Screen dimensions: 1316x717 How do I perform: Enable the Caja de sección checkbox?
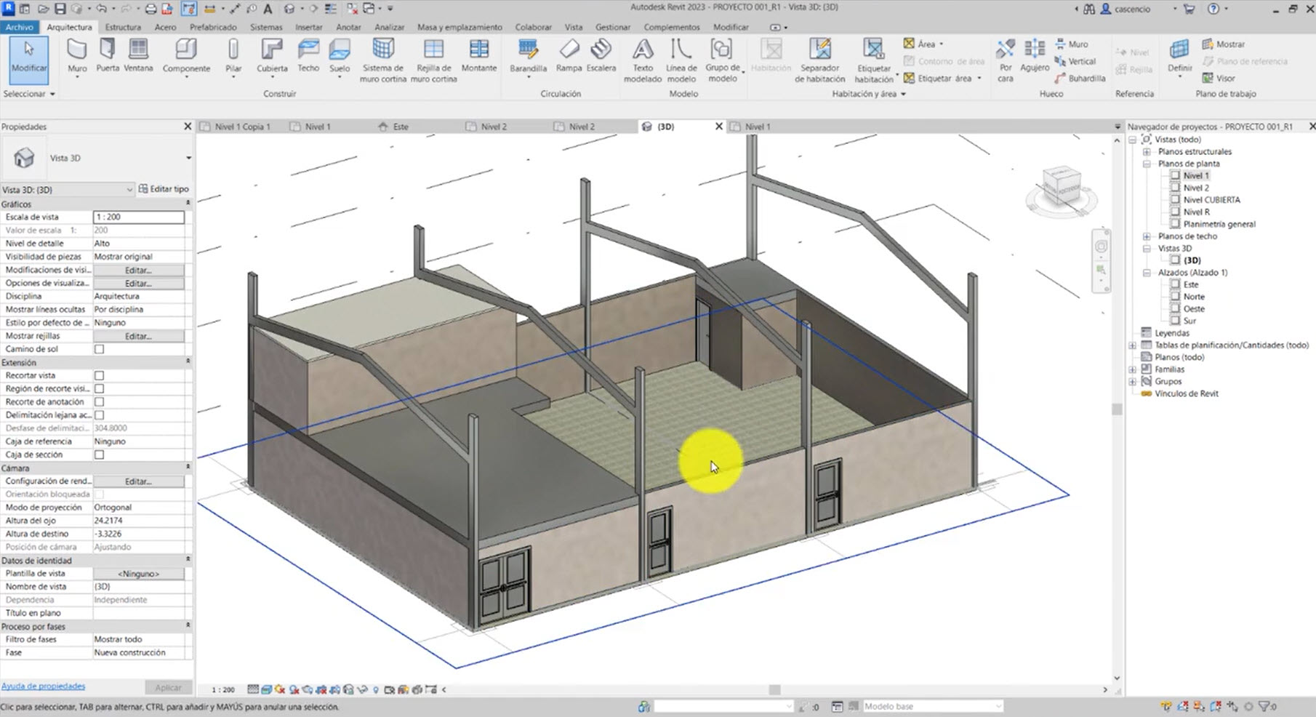(100, 455)
